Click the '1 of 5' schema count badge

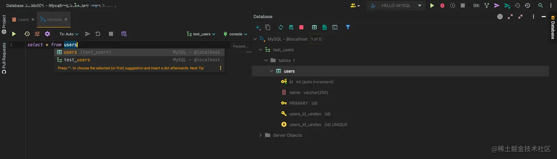coord(316,39)
